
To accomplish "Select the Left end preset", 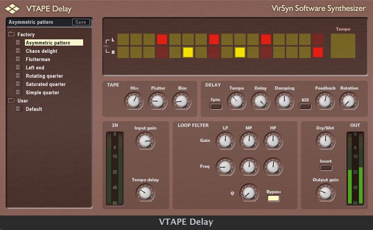I will point(35,67).
